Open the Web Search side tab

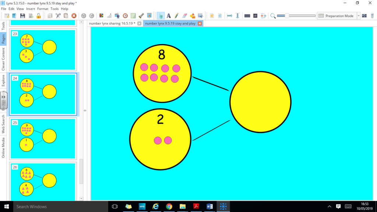pyautogui.click(x=3, y=124)
